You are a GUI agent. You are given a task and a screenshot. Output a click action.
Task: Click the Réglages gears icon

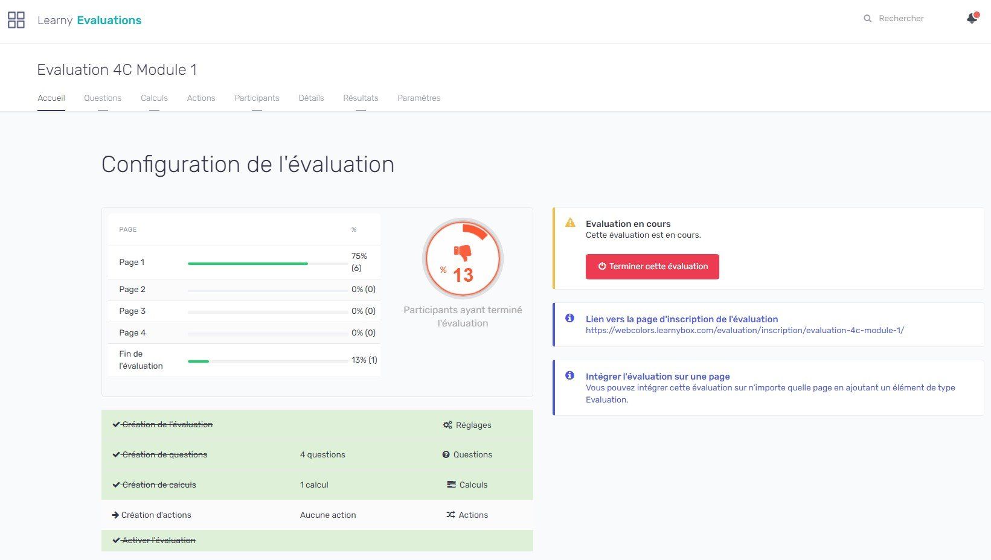coord(447,425)
